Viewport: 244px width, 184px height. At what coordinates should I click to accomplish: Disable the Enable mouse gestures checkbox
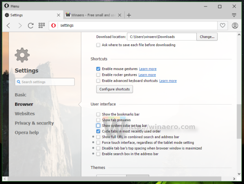(x=98, y=69)
